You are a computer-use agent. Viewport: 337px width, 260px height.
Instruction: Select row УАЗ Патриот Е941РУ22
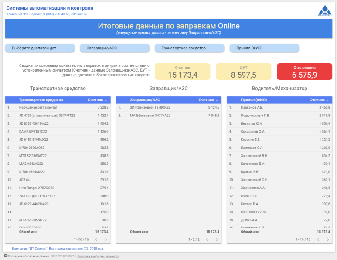click(58, 196)
